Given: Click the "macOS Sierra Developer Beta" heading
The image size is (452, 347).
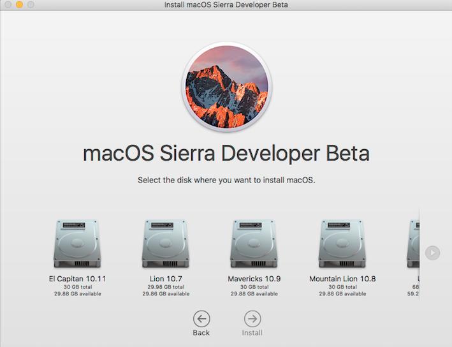Looking at the screenshot, I should coord(226,154).
